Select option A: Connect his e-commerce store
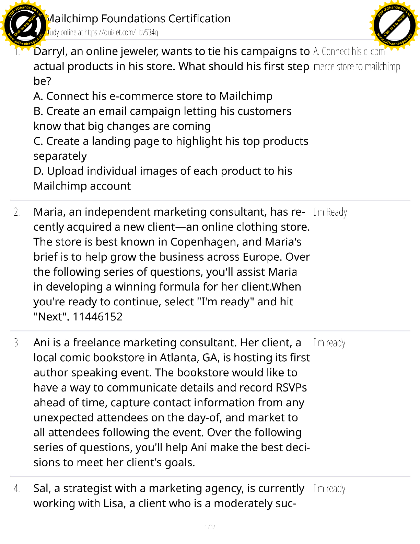This screenshot has height=544, width=420. tap(153, 96)
